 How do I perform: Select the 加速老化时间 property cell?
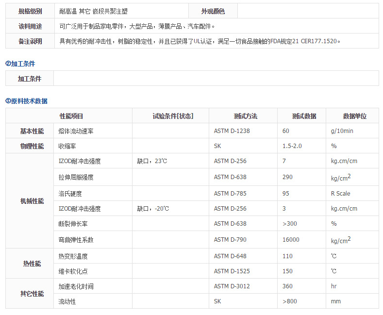pyautogui.click(x=93, y=286)
